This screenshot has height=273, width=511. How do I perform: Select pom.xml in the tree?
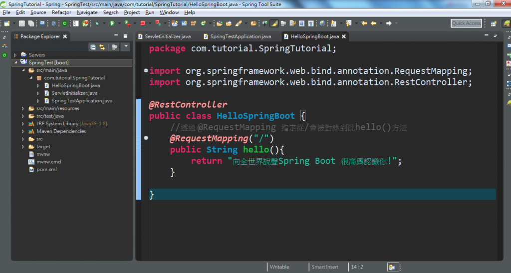[46, 169]
